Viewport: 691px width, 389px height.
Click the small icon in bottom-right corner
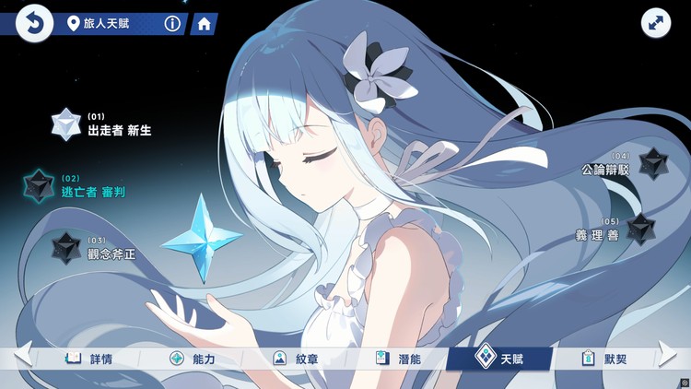(x=684, y=382)
